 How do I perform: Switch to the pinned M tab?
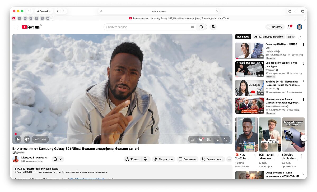48,18
